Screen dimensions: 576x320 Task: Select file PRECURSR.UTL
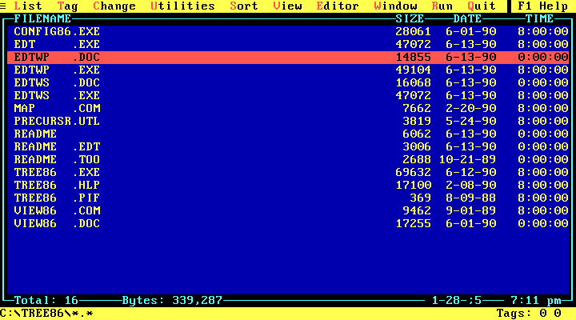tap(288, 122)
